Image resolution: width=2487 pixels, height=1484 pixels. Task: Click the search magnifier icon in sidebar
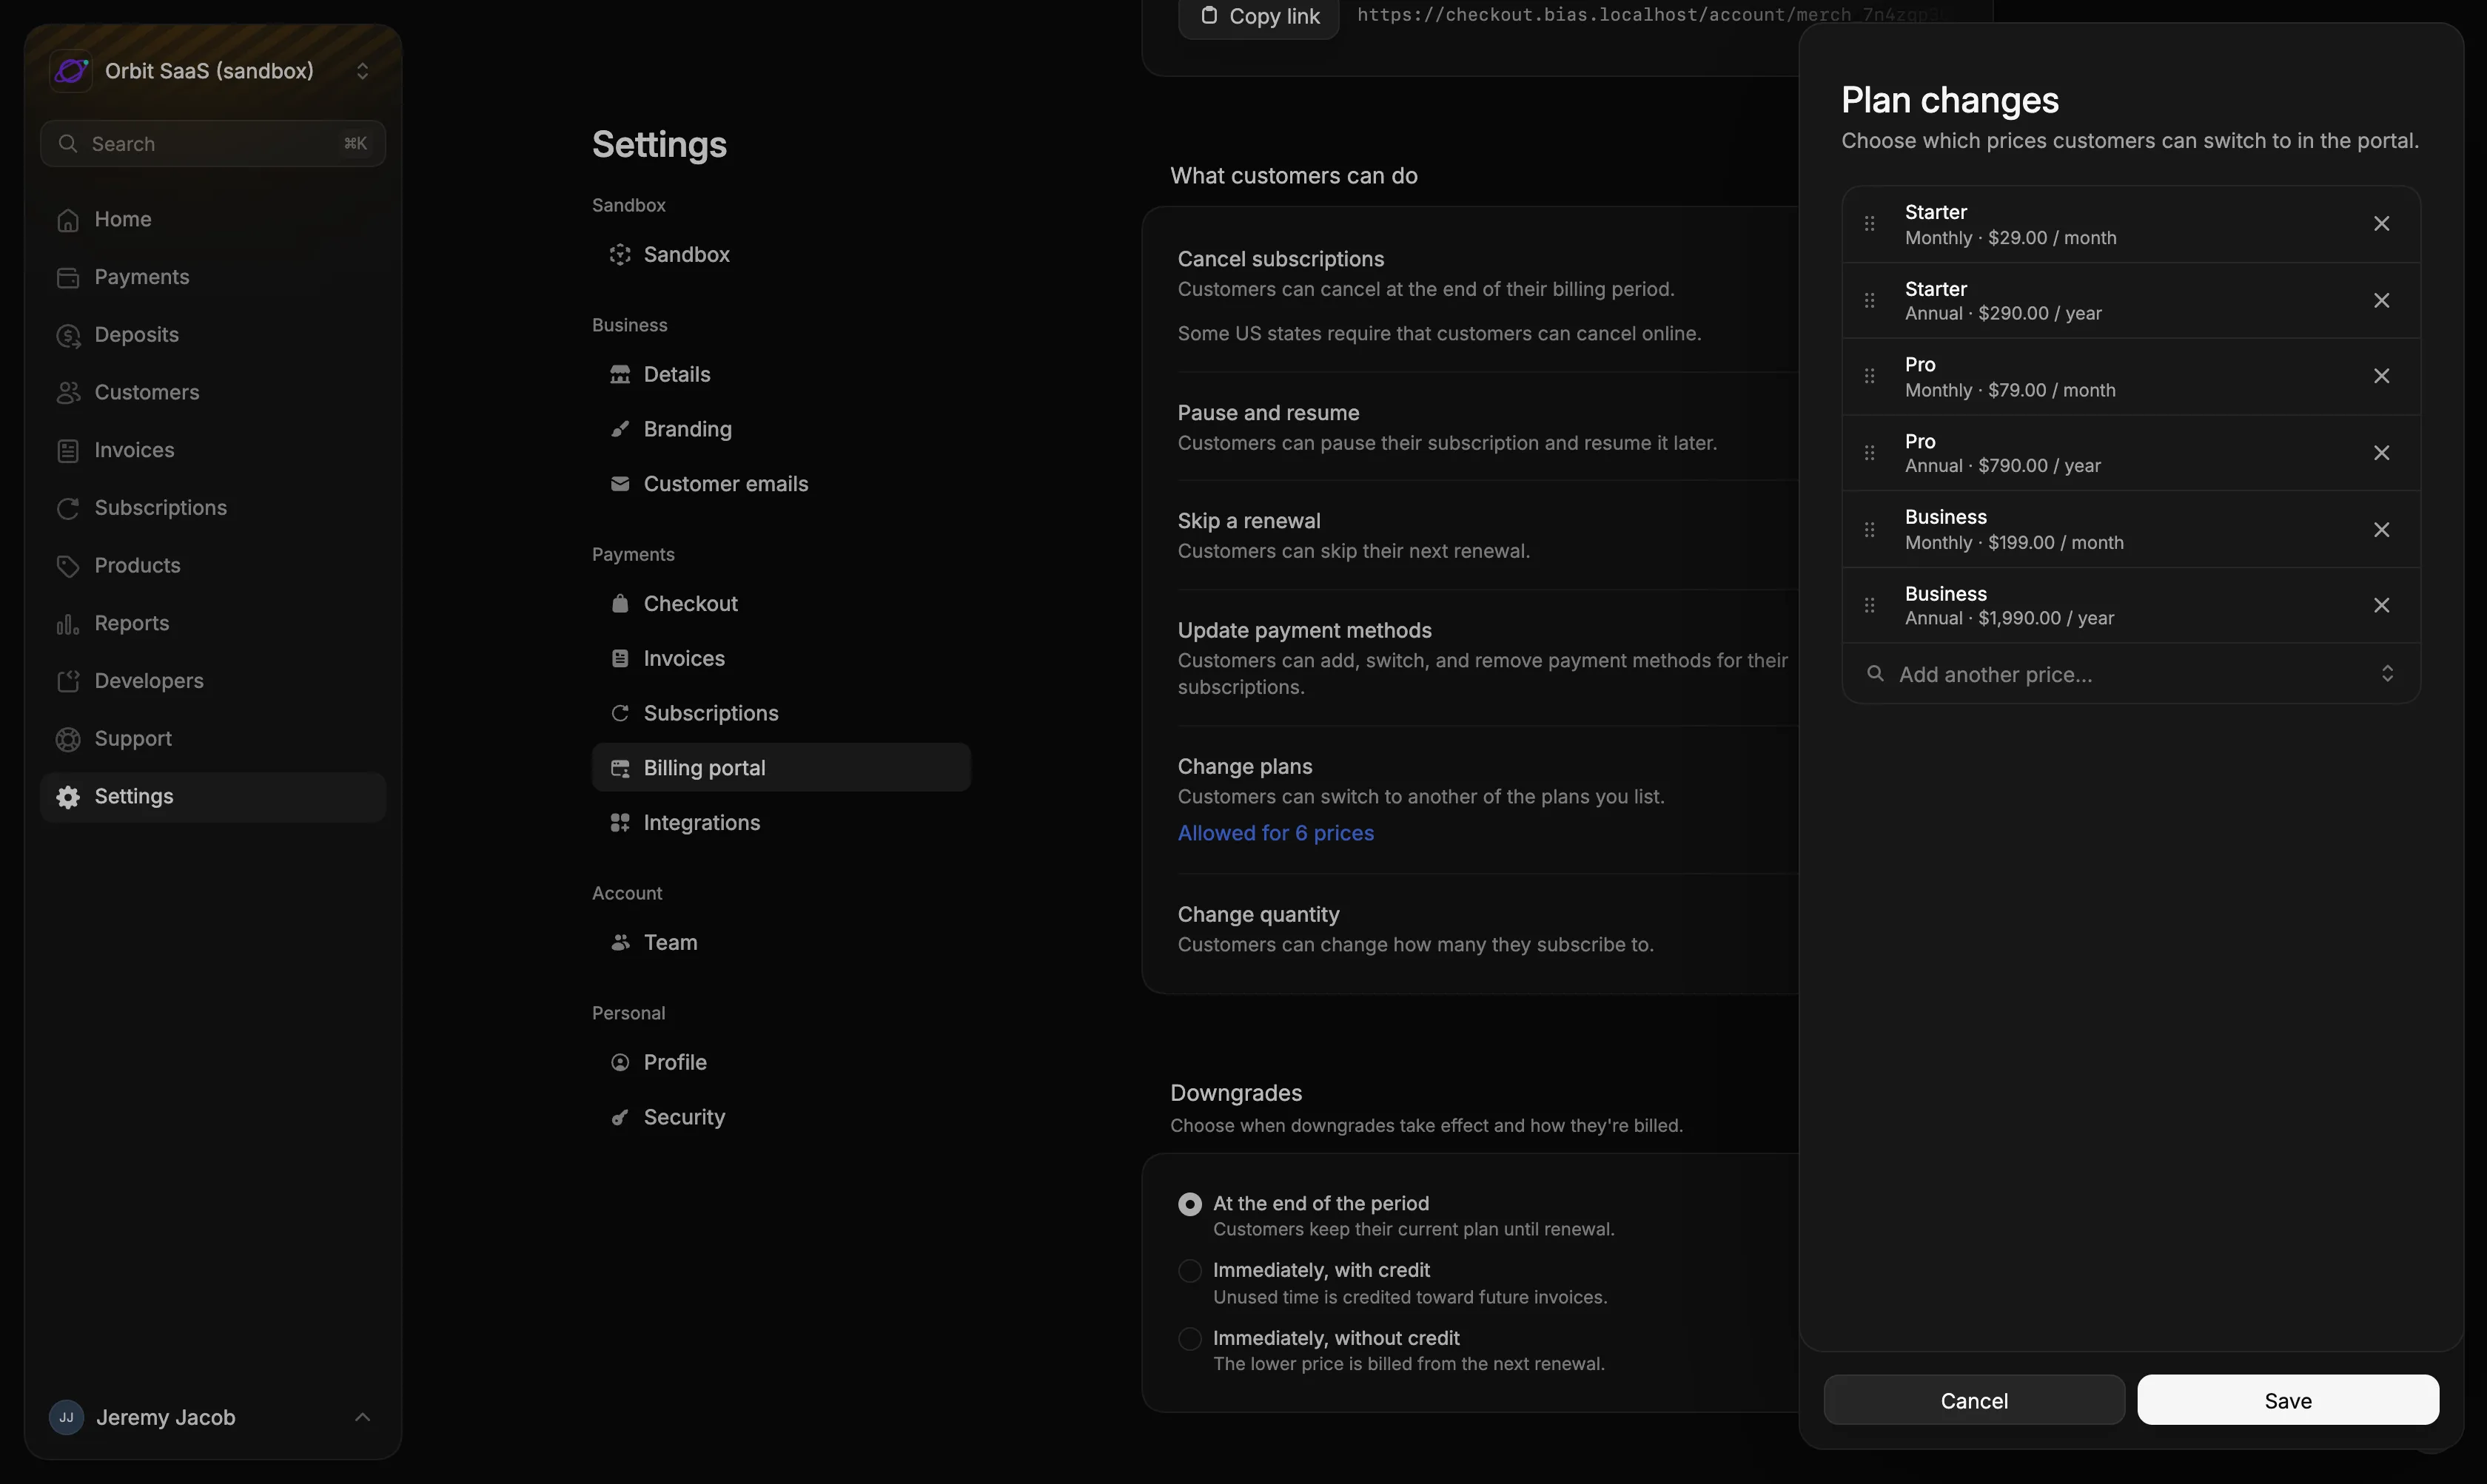pos(67,144)
